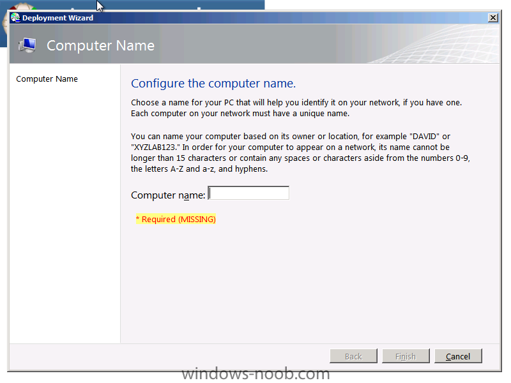Click the Deployment Wizard title bar icon
511x383 pixels.
[x=15, y=18]
